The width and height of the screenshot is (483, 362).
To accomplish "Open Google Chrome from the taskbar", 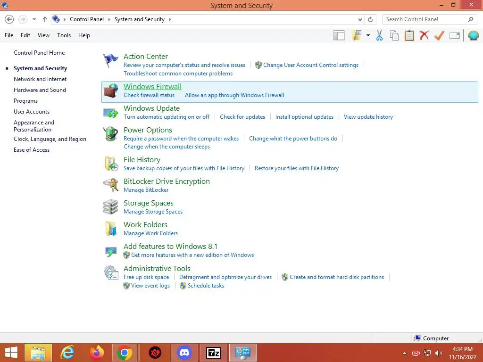I will point(125,353).
